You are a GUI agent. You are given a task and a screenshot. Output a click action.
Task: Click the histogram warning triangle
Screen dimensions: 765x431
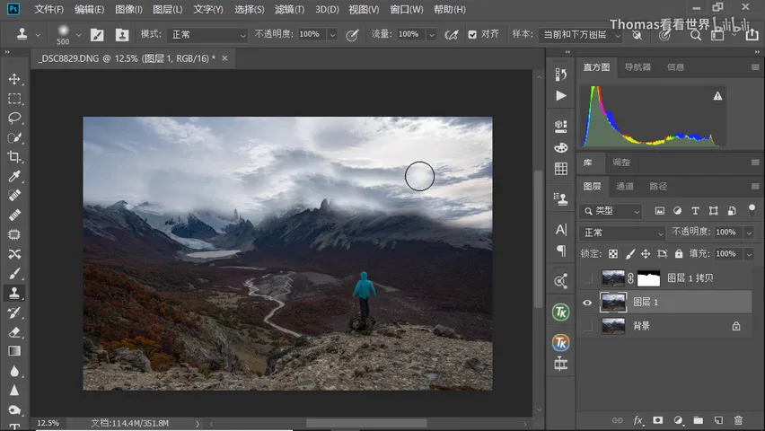coord(717,96)
